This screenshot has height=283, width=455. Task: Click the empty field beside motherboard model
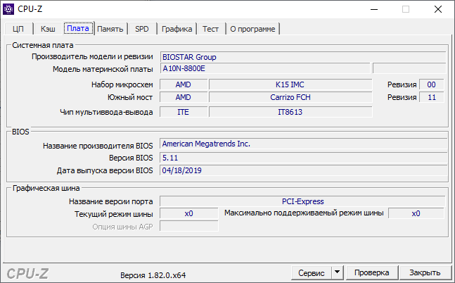409,68
